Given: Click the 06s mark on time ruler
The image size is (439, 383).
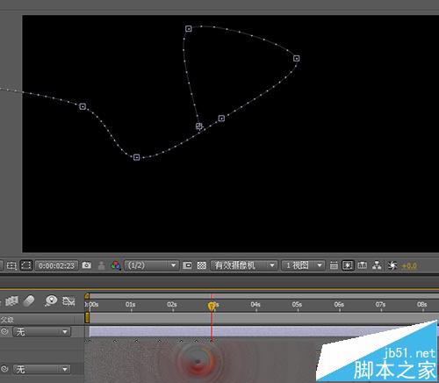Looking at the screenshot, I should (x=339, y=305).
